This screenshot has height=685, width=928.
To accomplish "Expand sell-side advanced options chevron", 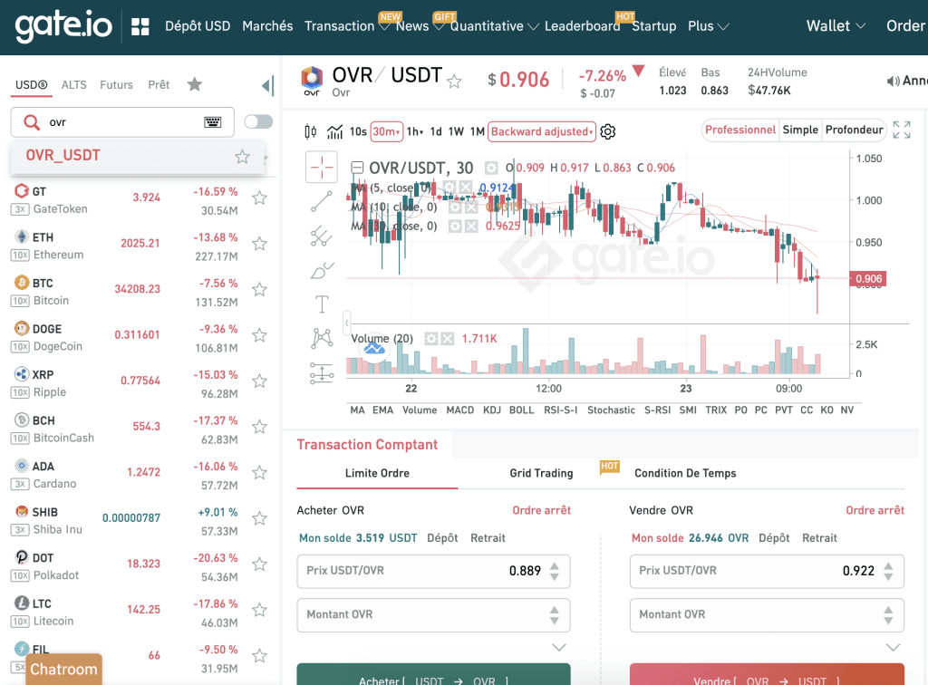I will pos(893,647).
